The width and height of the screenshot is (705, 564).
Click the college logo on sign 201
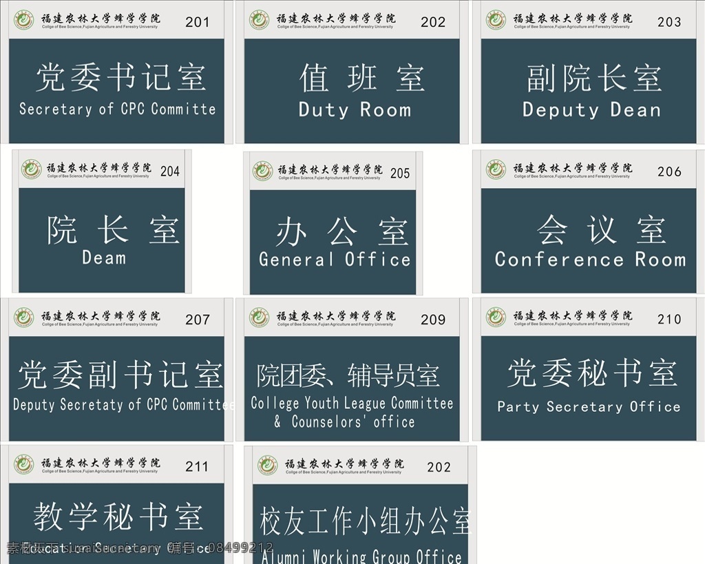click(23, 20)
